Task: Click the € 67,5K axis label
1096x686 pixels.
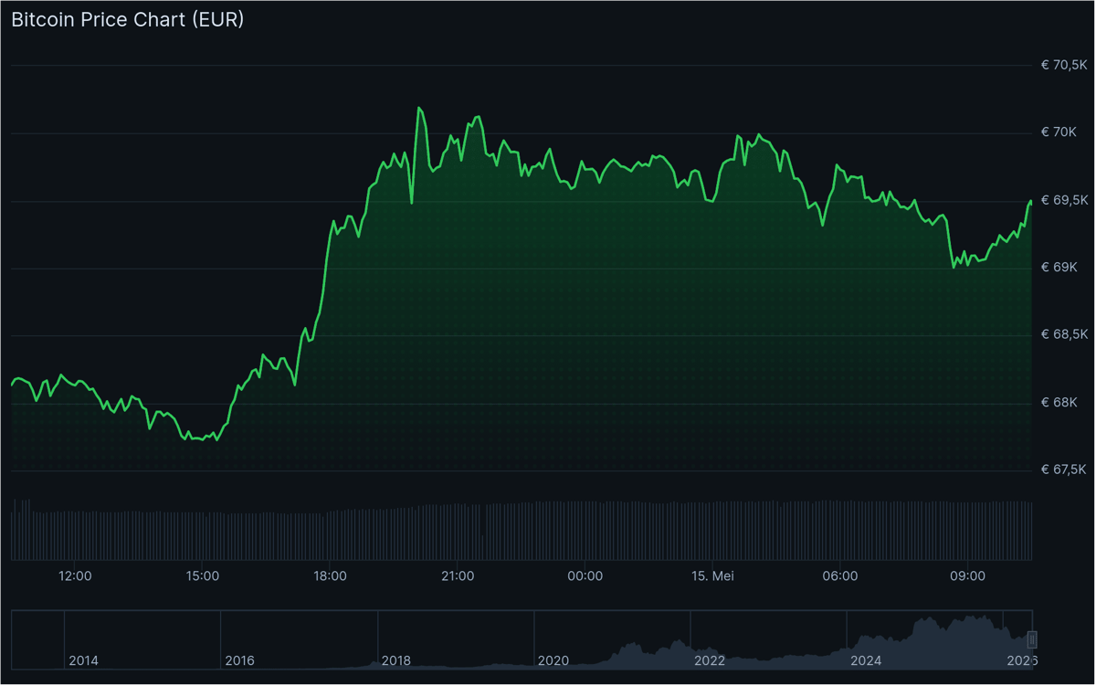Action: (x=1064, y=470)
